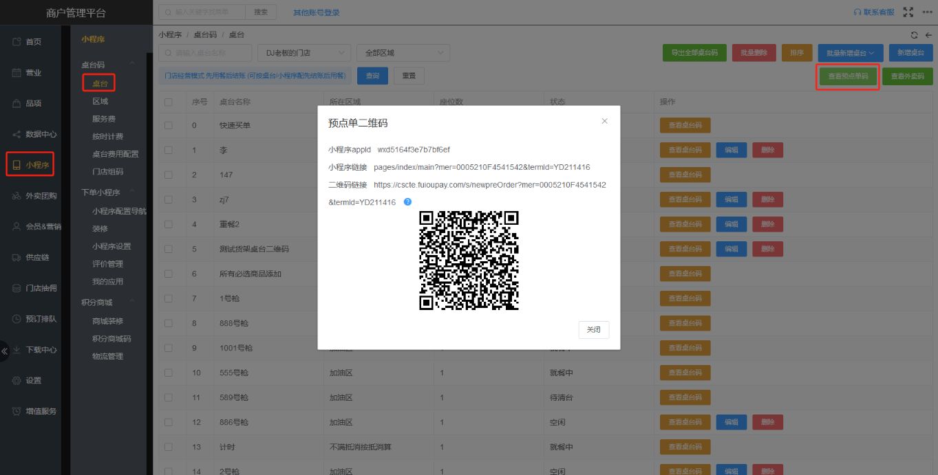Viewport: 938px width, 475px height.
Task: Toggle the select-all checkbox in table header
Action: (x=169, y=102)
